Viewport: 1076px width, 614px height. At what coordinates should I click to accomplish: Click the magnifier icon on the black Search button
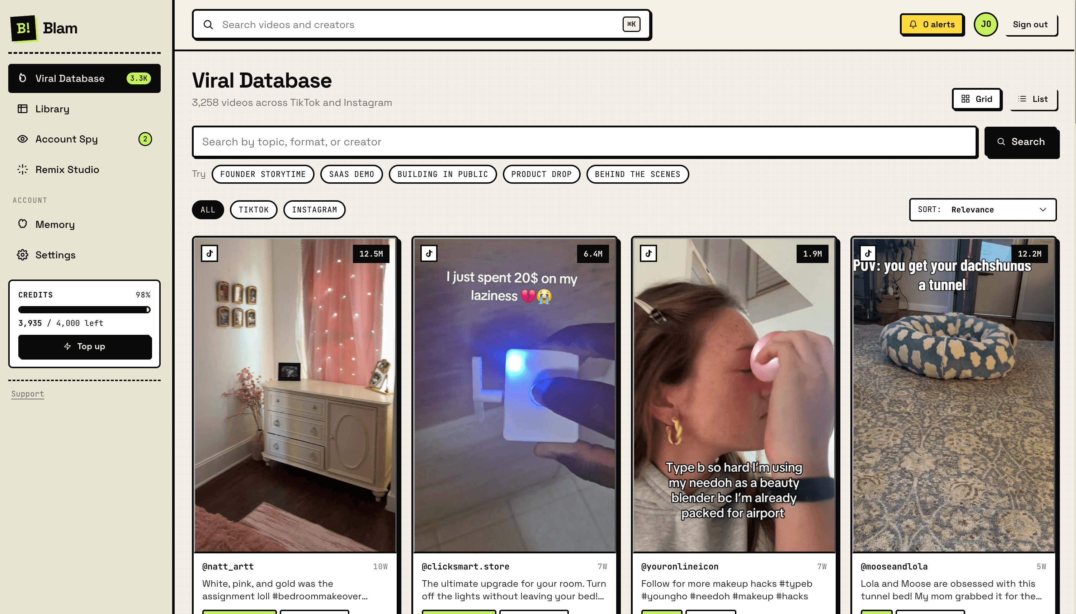[x=1001, y=142]
